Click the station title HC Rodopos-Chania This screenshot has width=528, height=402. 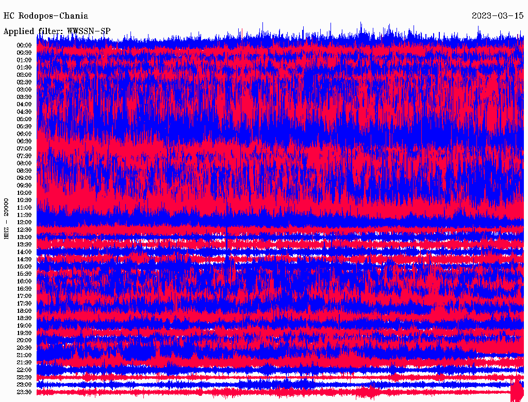click(x=46, y=16)
